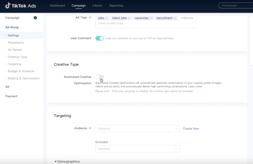The image size is (253, 164).
Task: Open the Reporting tab
Action: [x=116, y=5]
